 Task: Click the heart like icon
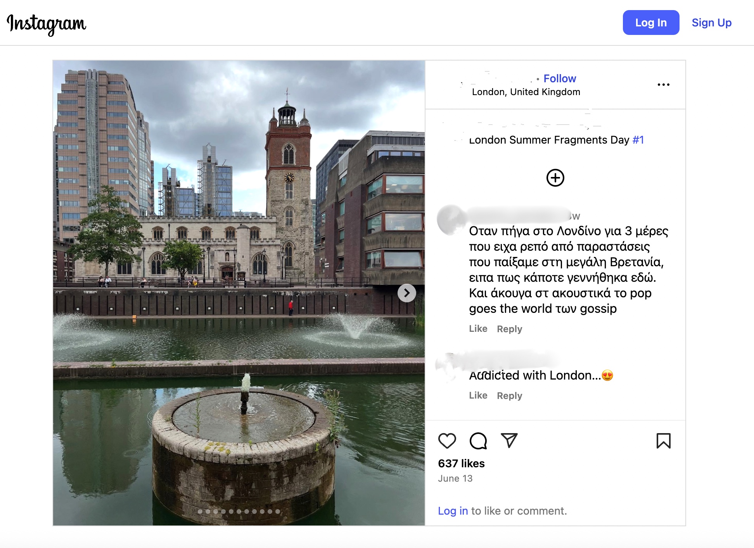447,441
